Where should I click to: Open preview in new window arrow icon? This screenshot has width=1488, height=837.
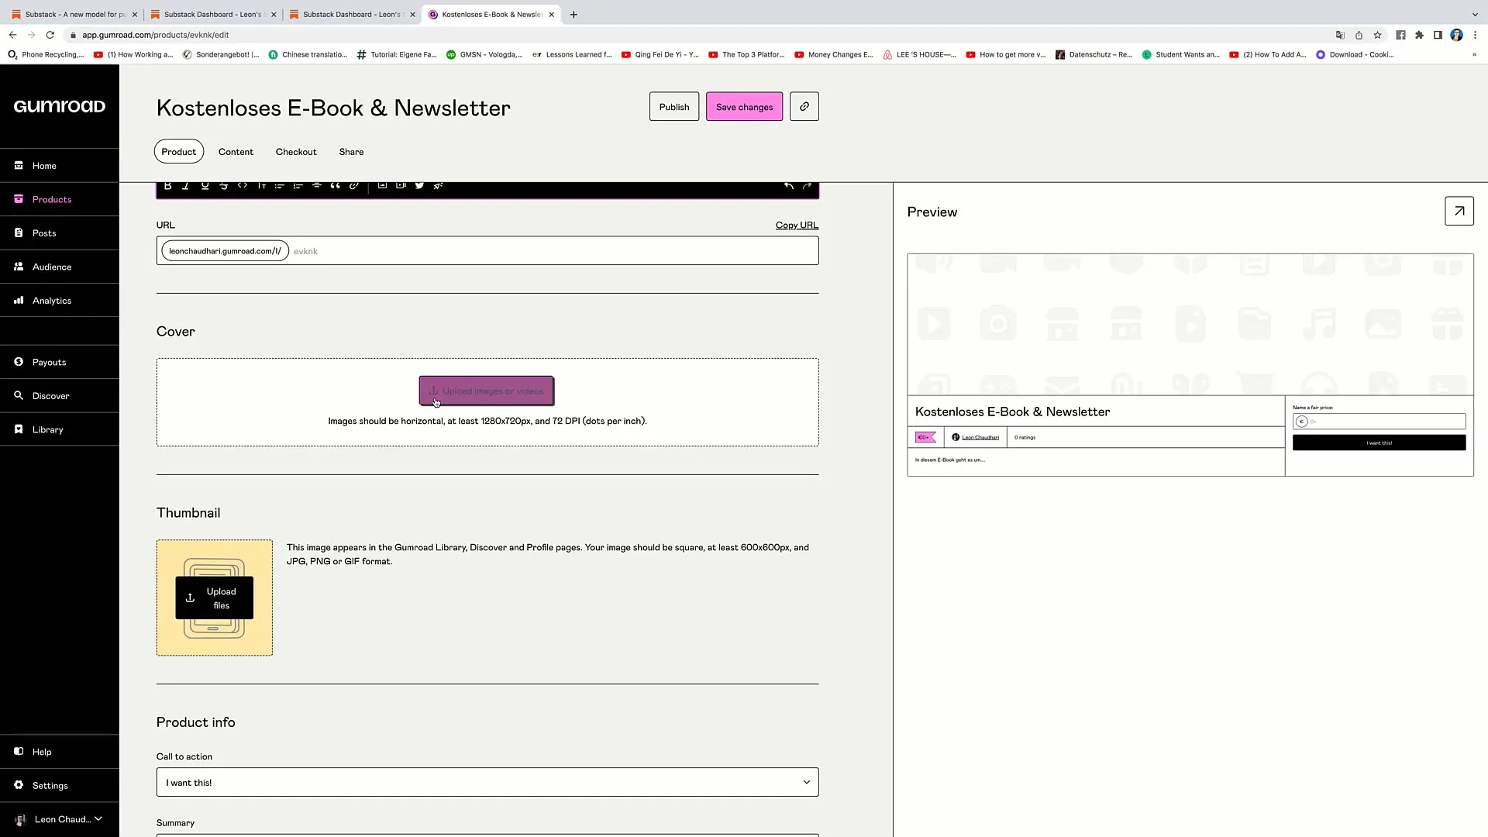[1459, 211]
